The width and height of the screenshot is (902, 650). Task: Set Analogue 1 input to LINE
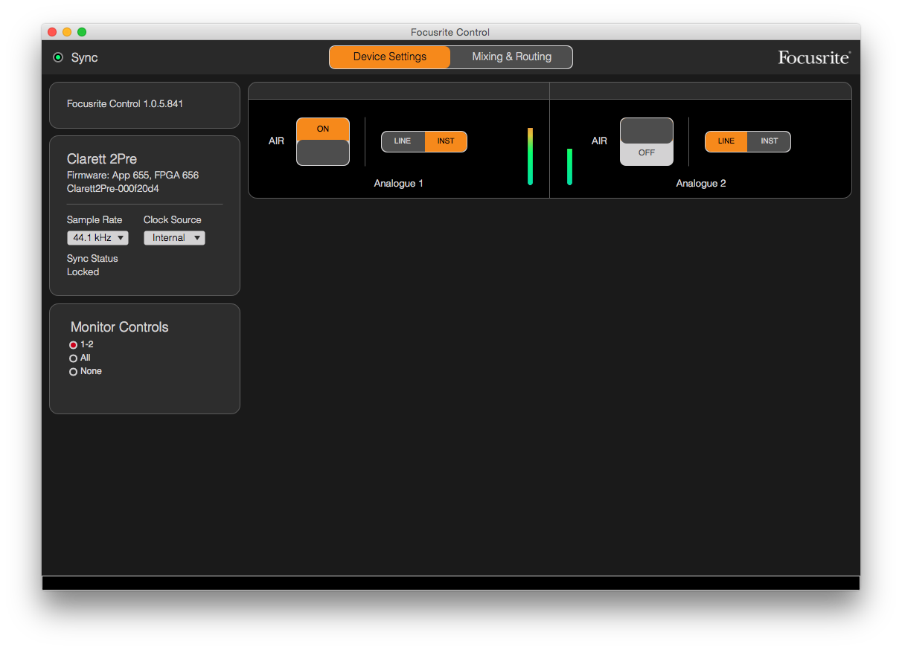click(x=403, y=141)
